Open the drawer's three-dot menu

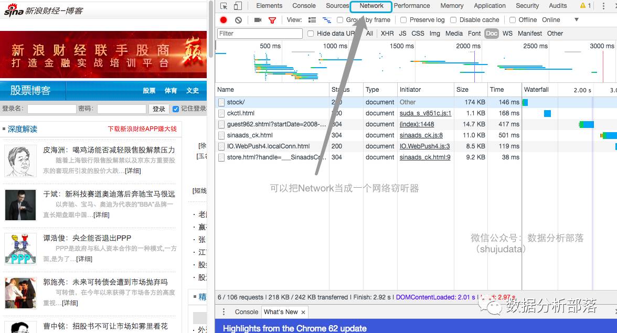tap(224, 312)
